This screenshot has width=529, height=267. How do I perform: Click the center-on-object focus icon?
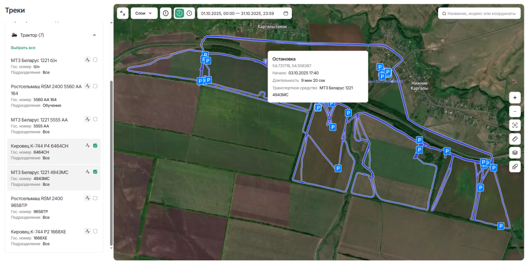point(515,125)
